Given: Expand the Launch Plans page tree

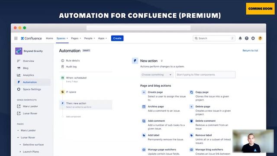Looking at the screenshot, I should 20,152.
